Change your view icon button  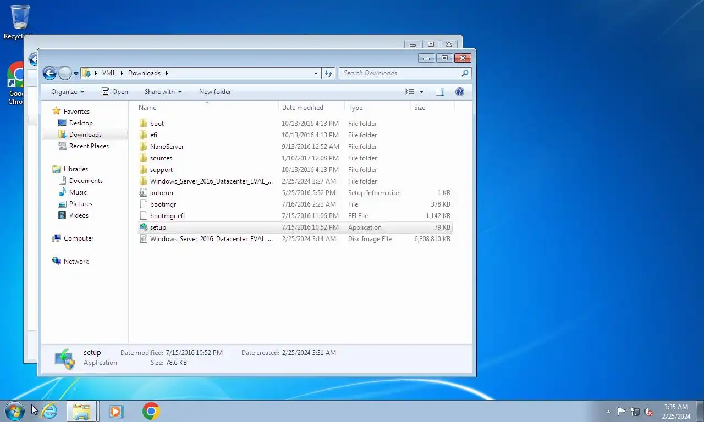coord(409,92)
